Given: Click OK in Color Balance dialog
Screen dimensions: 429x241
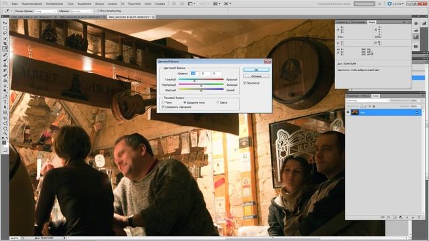Looking at the screenshot, I should click(x=256, y=70).
